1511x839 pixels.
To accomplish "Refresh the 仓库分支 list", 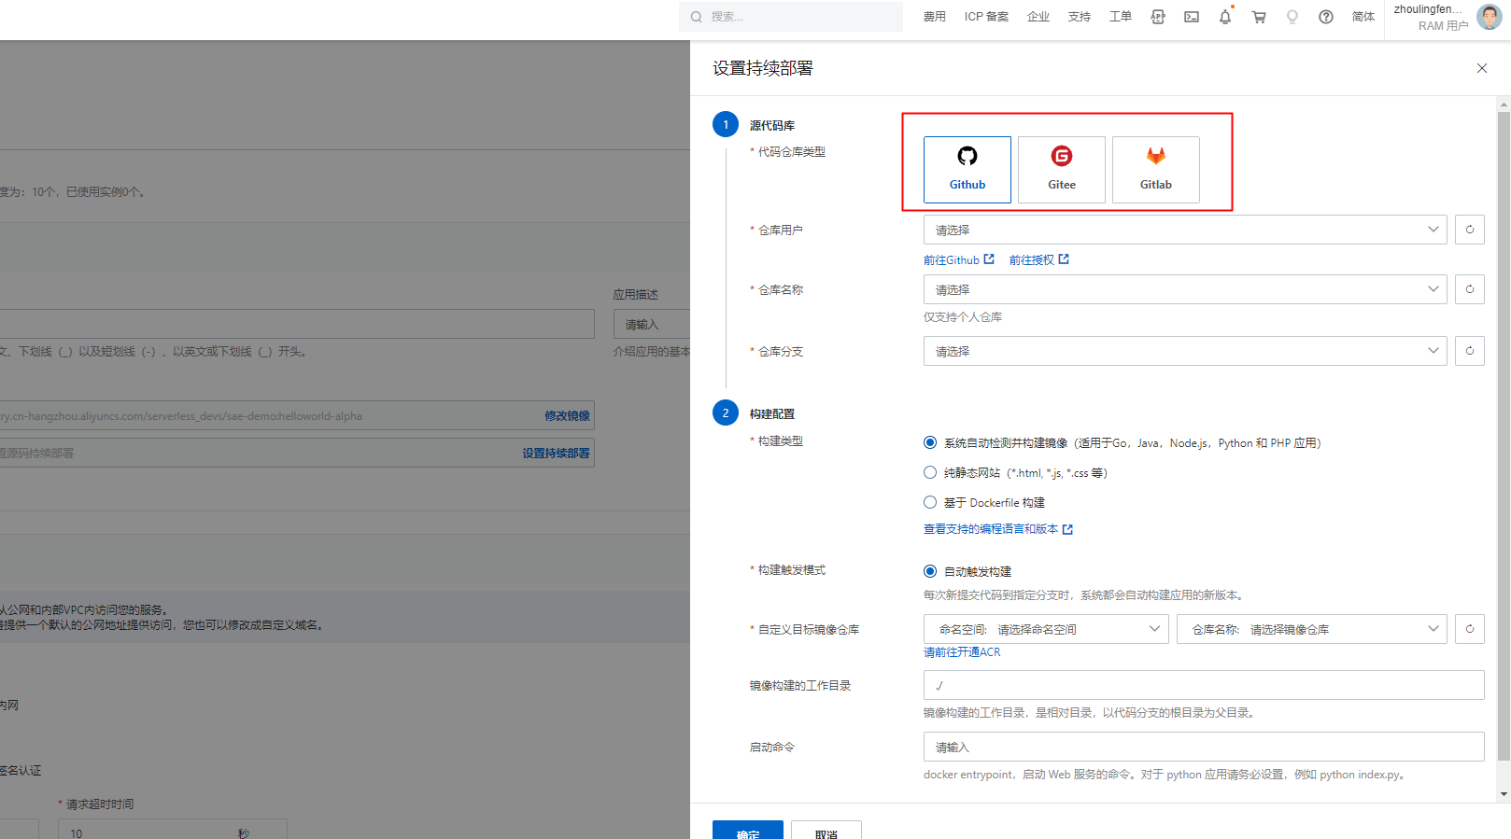I will tap(1469, 351).
